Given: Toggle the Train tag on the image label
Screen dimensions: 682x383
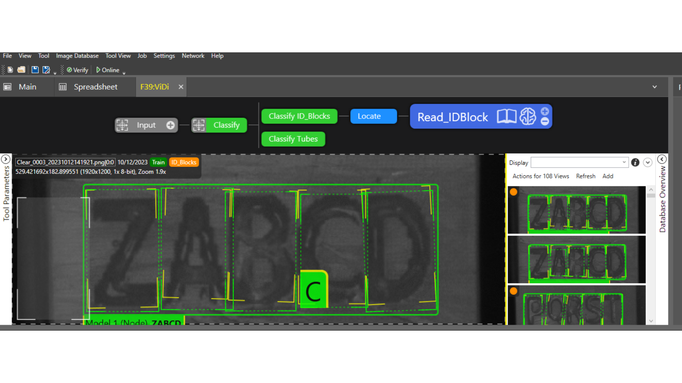Looking at the screenshot, I should pyautogui.click(x=158, y=162).
